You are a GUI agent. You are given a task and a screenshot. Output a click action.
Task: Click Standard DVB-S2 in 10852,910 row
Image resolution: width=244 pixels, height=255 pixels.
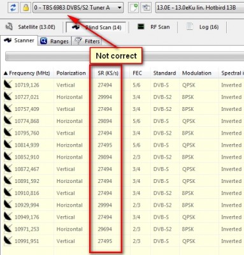(x=162, y=157)
